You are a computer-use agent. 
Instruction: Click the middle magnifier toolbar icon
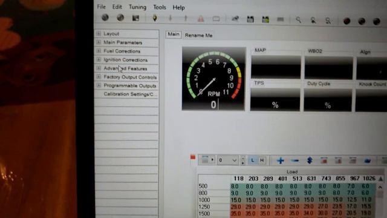coord(313,21)
